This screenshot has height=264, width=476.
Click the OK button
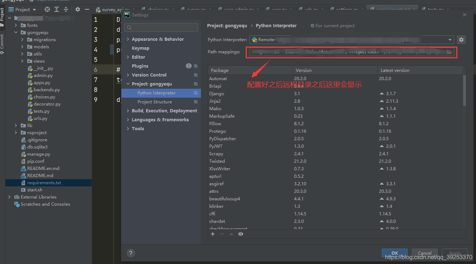click(395, 253)
